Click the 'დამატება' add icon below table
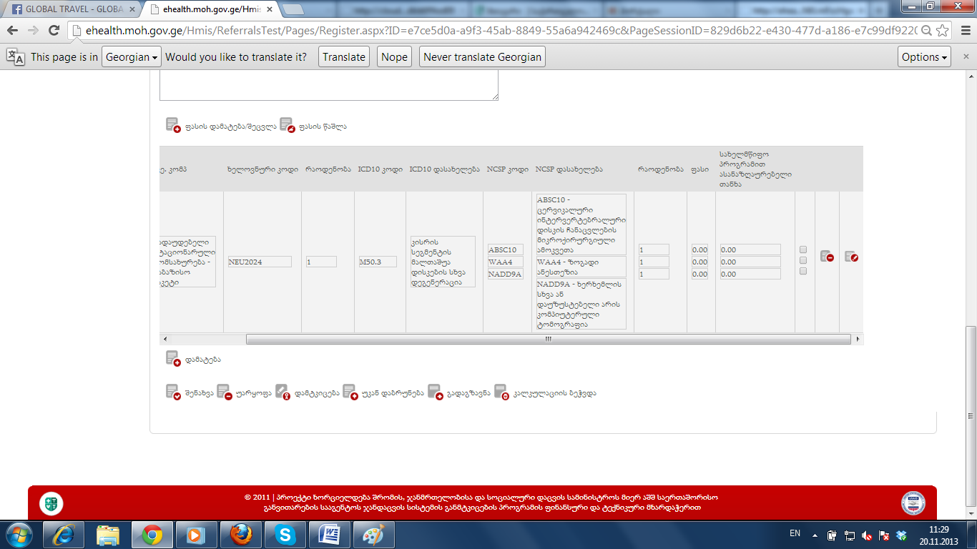977x549 pixels. point(173,359)
